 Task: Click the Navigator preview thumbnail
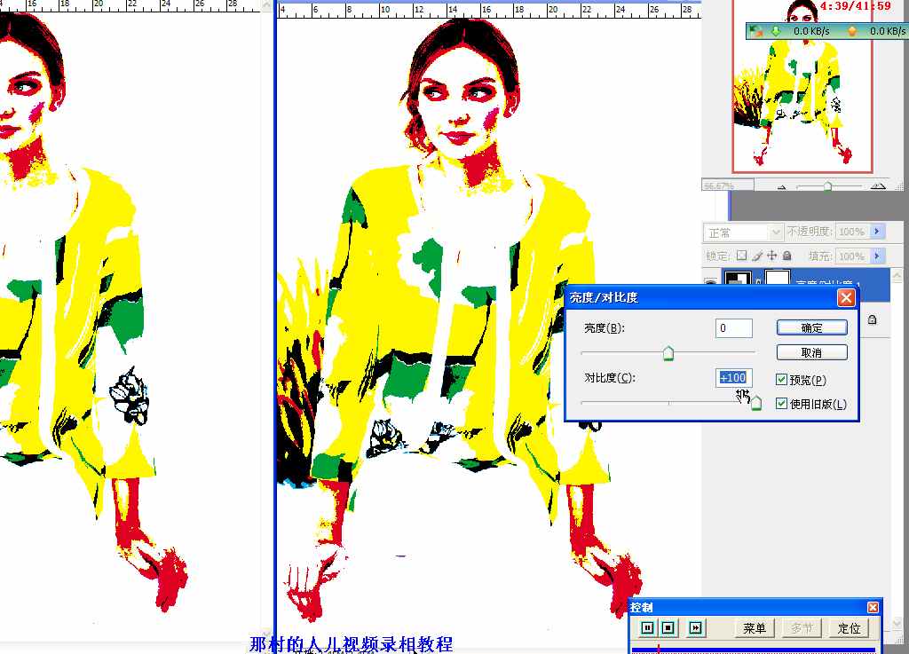802,86
